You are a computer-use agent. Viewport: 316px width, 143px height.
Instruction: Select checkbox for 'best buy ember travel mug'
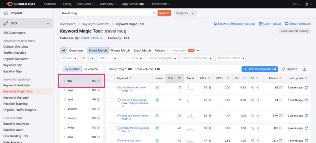pos(110,116)
